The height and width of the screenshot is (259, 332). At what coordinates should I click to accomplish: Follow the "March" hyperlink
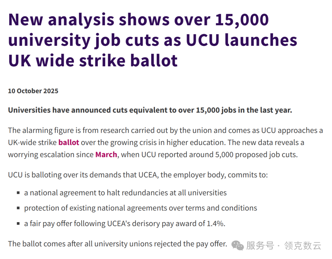coord(106,155)
